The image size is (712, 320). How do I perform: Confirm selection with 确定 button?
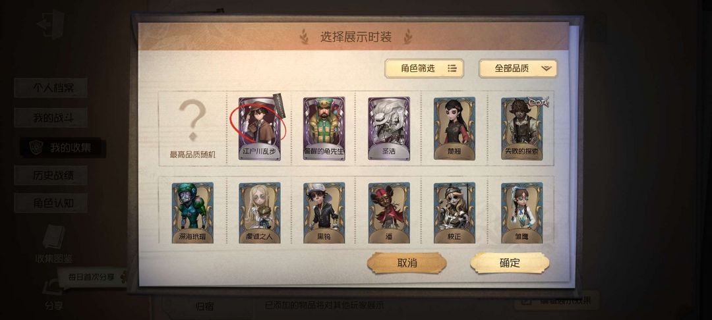(510, 263)
